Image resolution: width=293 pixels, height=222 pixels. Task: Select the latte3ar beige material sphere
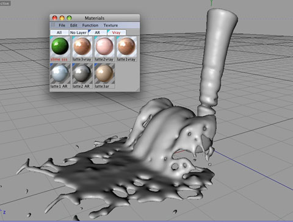coord(104,73)
